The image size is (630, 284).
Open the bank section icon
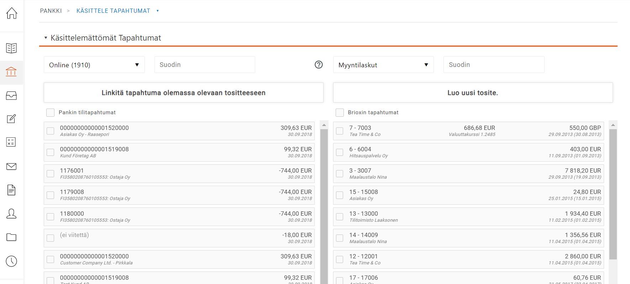click(x=11, y=72)
